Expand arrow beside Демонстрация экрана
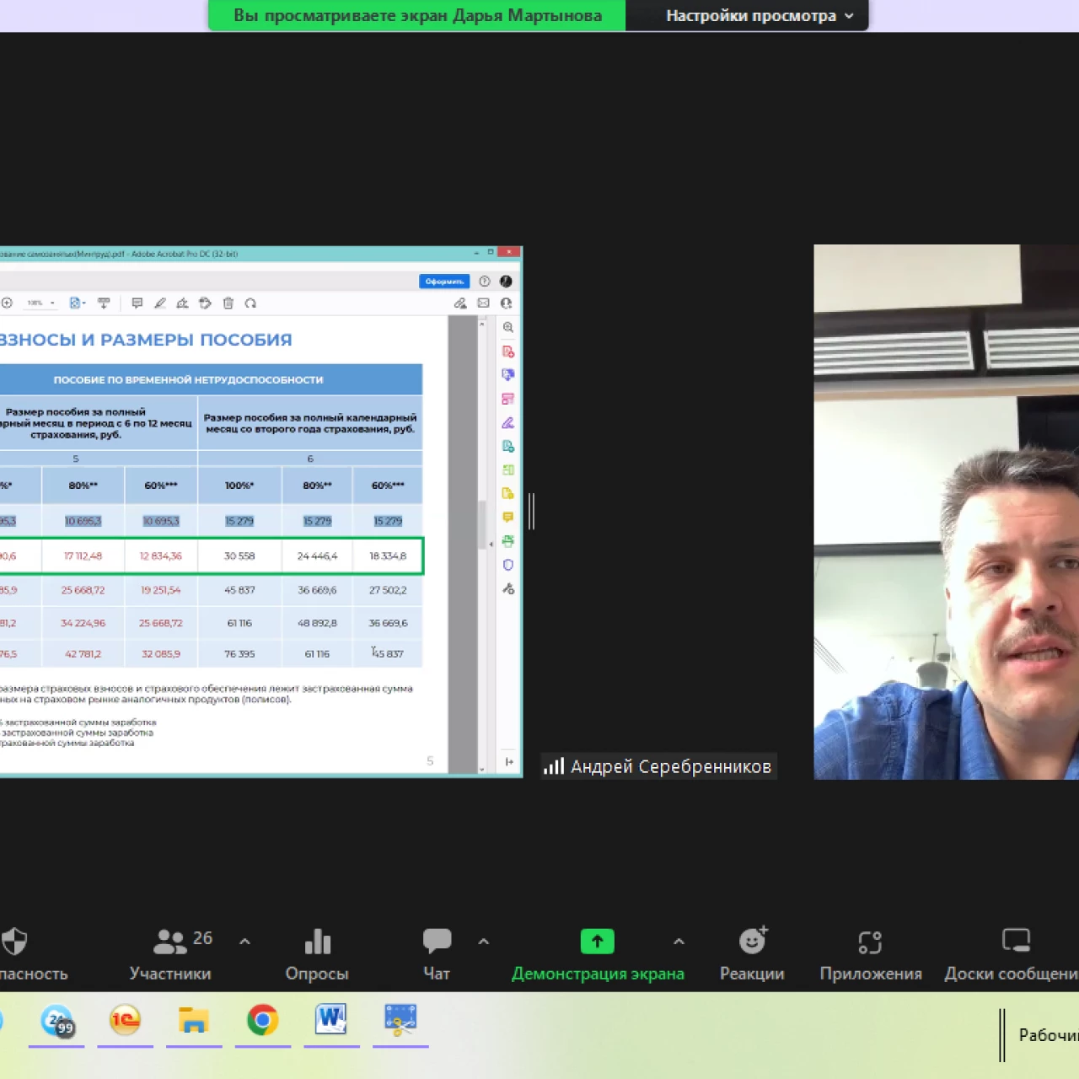This screenshot has width=1079, height=1079. (679, 941)
